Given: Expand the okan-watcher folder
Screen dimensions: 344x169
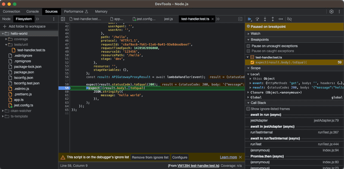Looking at the screenshot, I should tap(3, 111).
